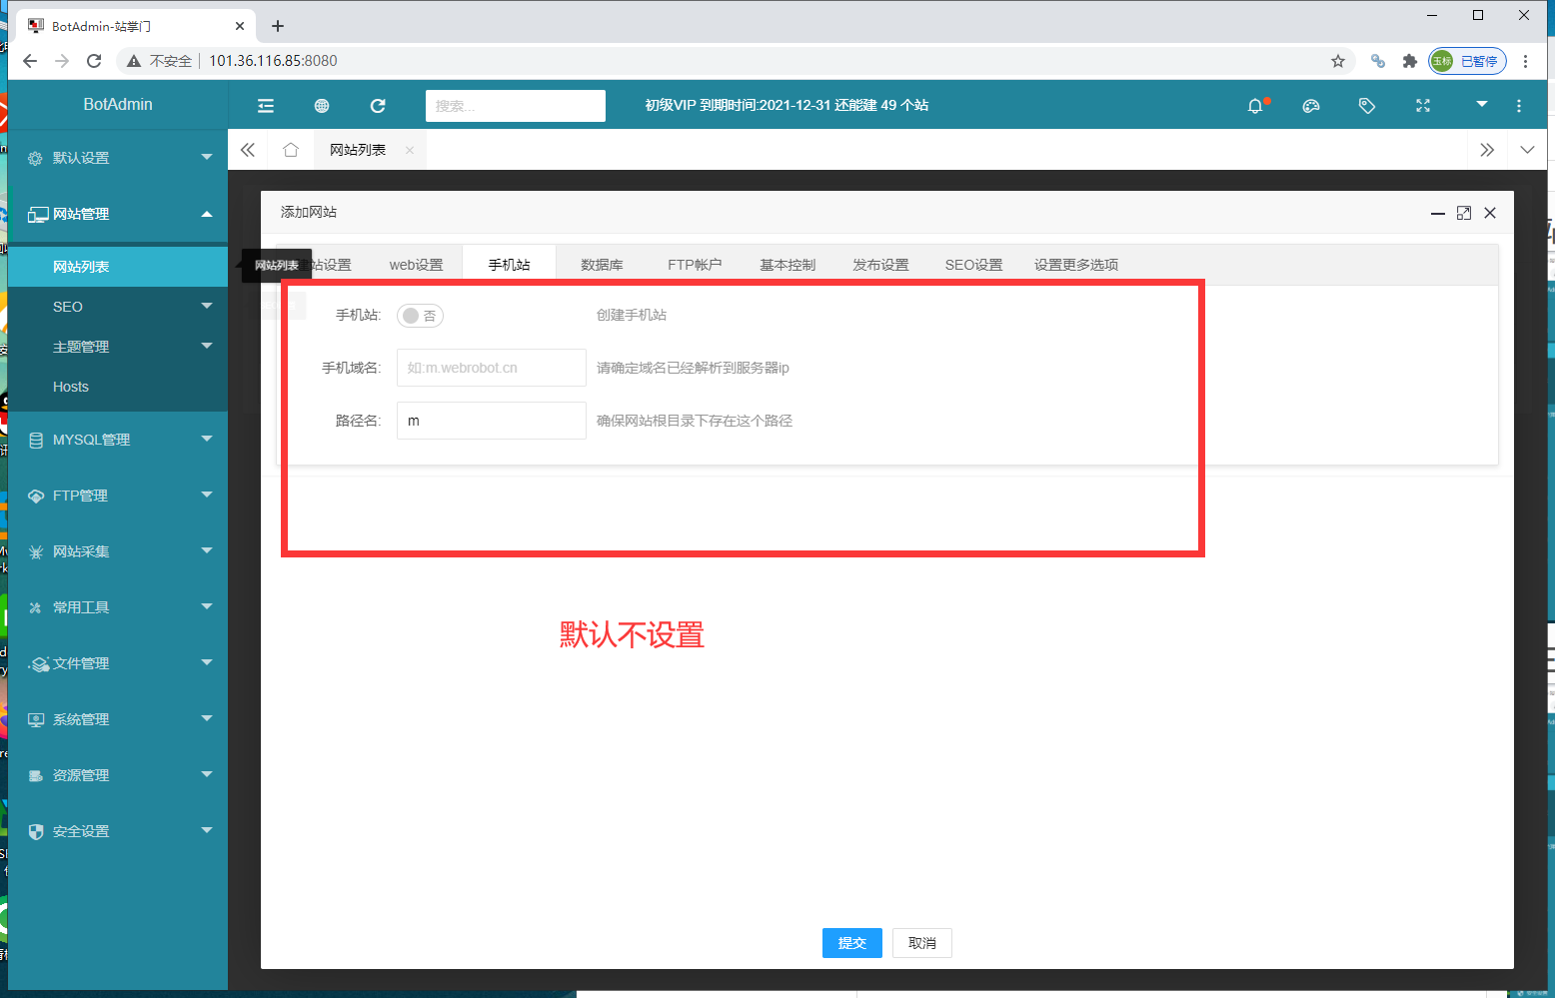The image size is (1555, 998).
Task: Reload the browser page
Action: [94, 61]
